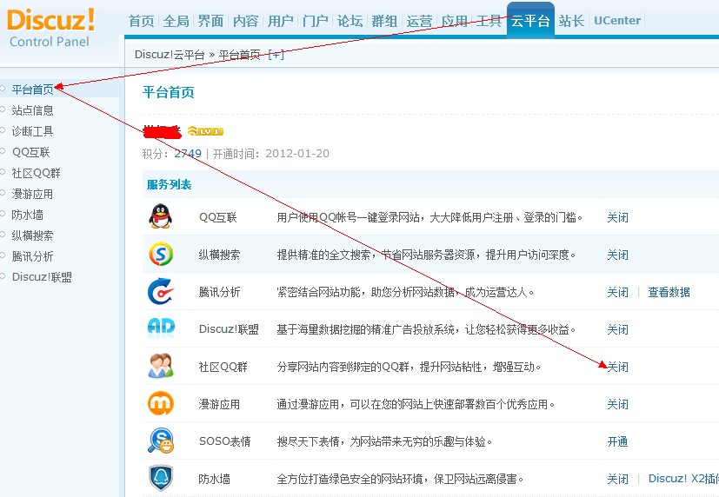
Task: Click the 漫游应用 service name in list
Action: [x=219, y=404]
